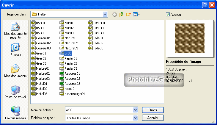The height and width of the screenshot is (125, 217).
Task: Go up one folder level
Action: click(122, 14)
